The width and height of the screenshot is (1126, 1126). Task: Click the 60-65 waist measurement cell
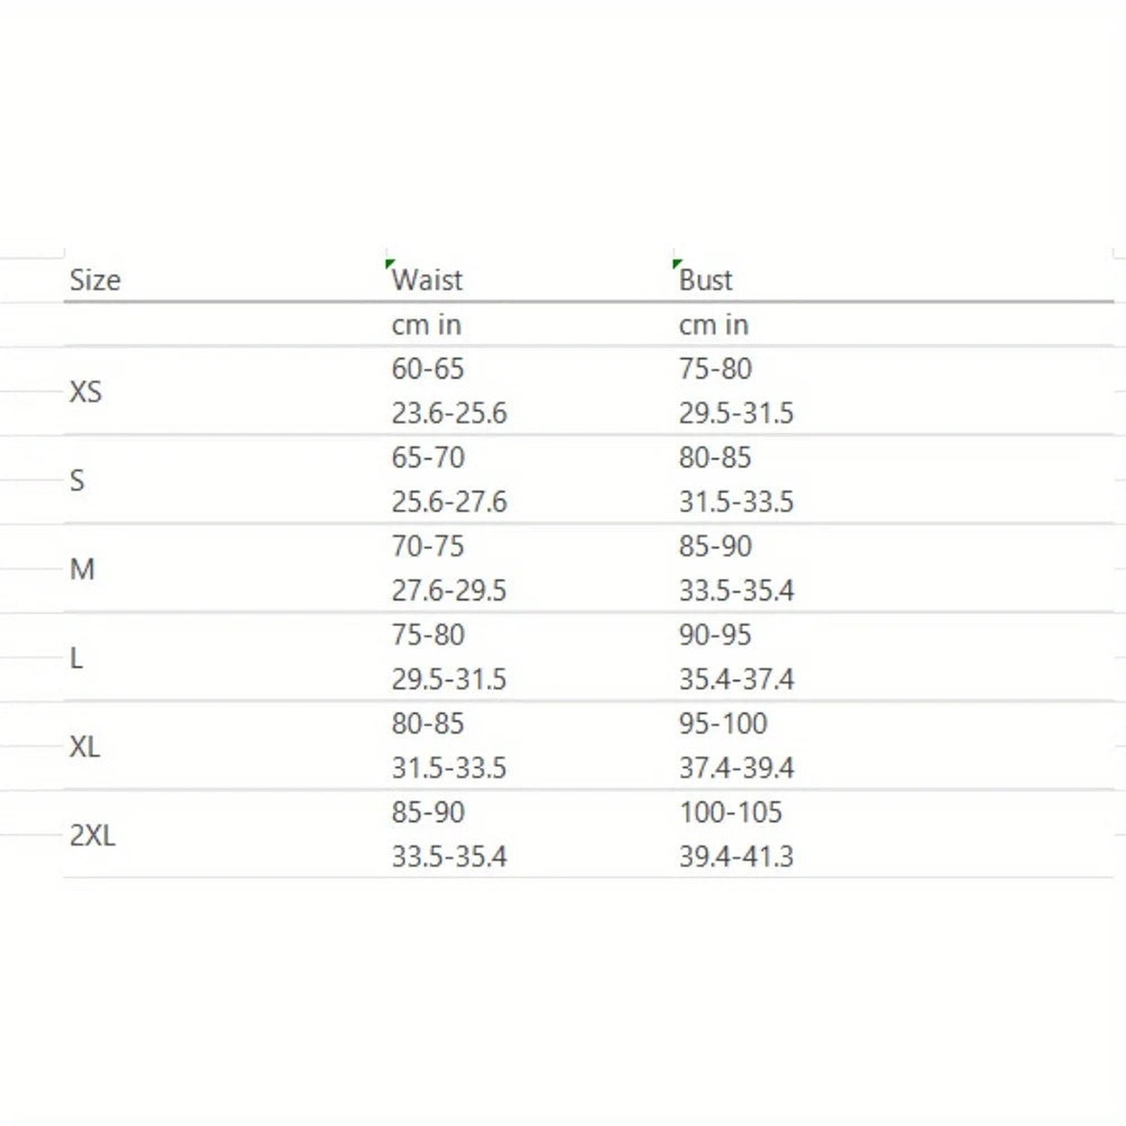click(x=428, y=369)
